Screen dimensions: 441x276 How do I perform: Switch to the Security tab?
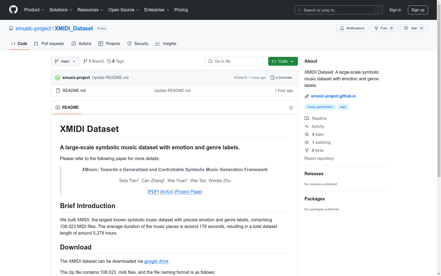click(x=138, y=44)
